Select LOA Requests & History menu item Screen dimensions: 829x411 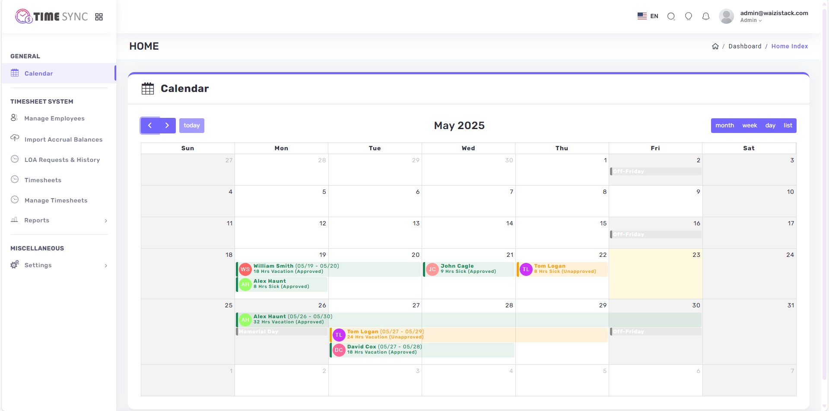coord(61,160)
